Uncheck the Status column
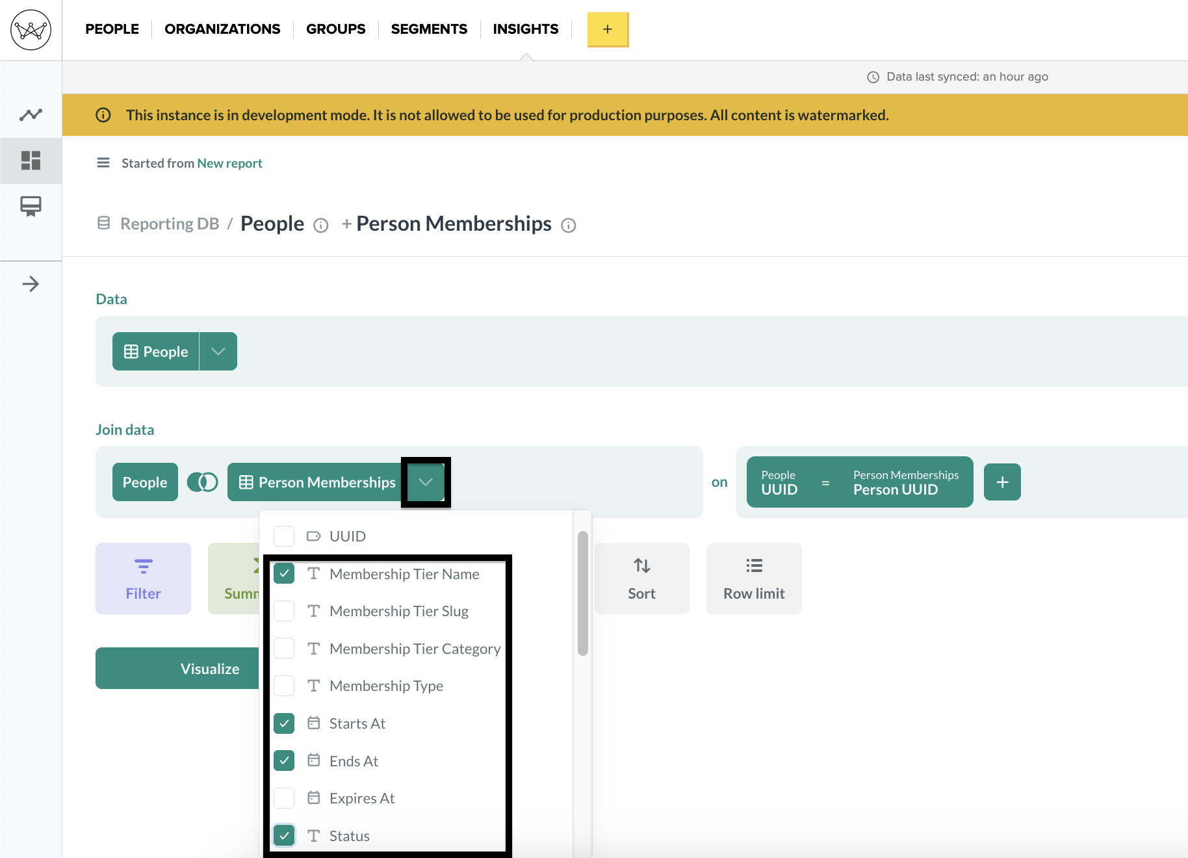Image resolution: width=1188 pixels, height=858 pixels. click(x=284, y=835)
